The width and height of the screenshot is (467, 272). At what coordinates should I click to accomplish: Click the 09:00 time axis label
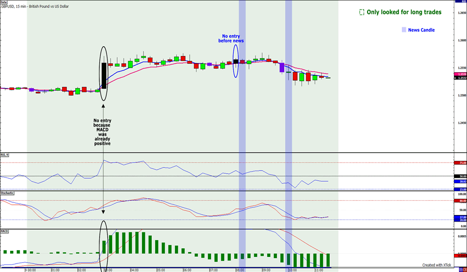(x=266, y=270)
